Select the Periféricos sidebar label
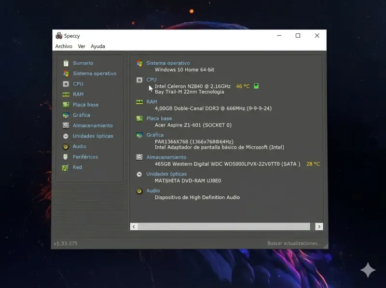Viewport: 386px width, 288px height. 85,157
